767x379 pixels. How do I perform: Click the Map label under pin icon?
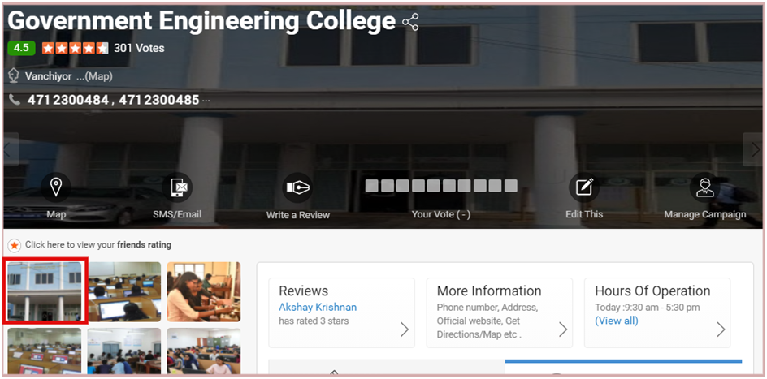tap(56, 214)
